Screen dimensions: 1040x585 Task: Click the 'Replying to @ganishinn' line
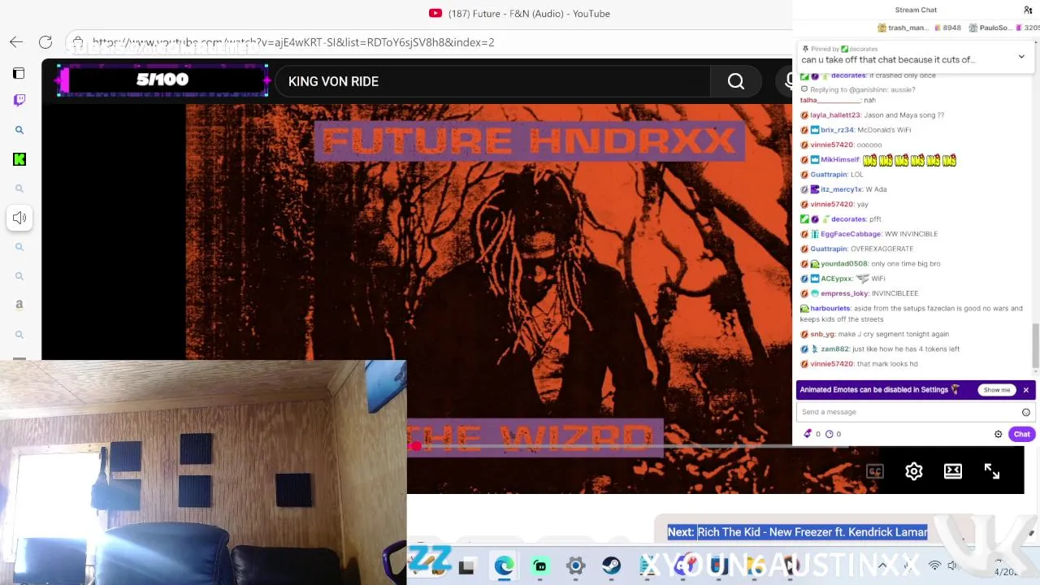[x=858, y=89]
